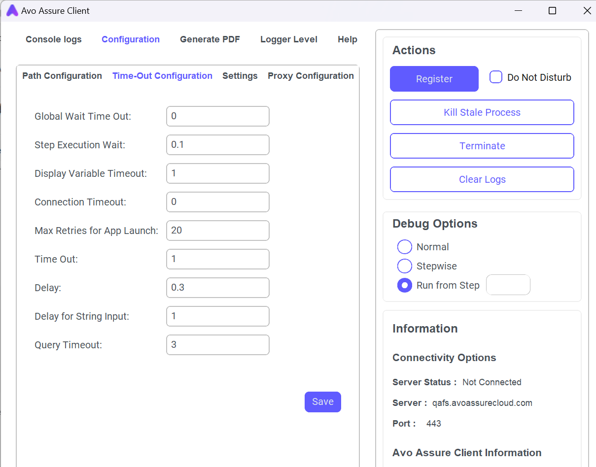This screenshot has height=467, width=596.
Task: Select Run from Step radio button
Action: tap(405, 285)
